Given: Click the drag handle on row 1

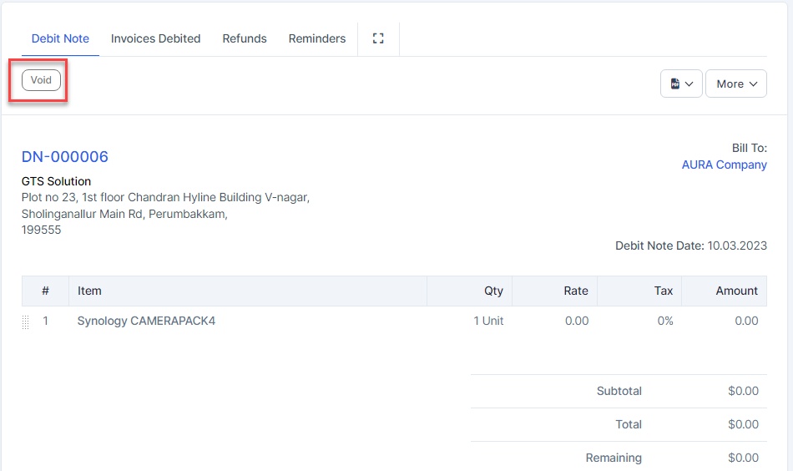Looking at the screenshot, I should (x=25, y=322).
